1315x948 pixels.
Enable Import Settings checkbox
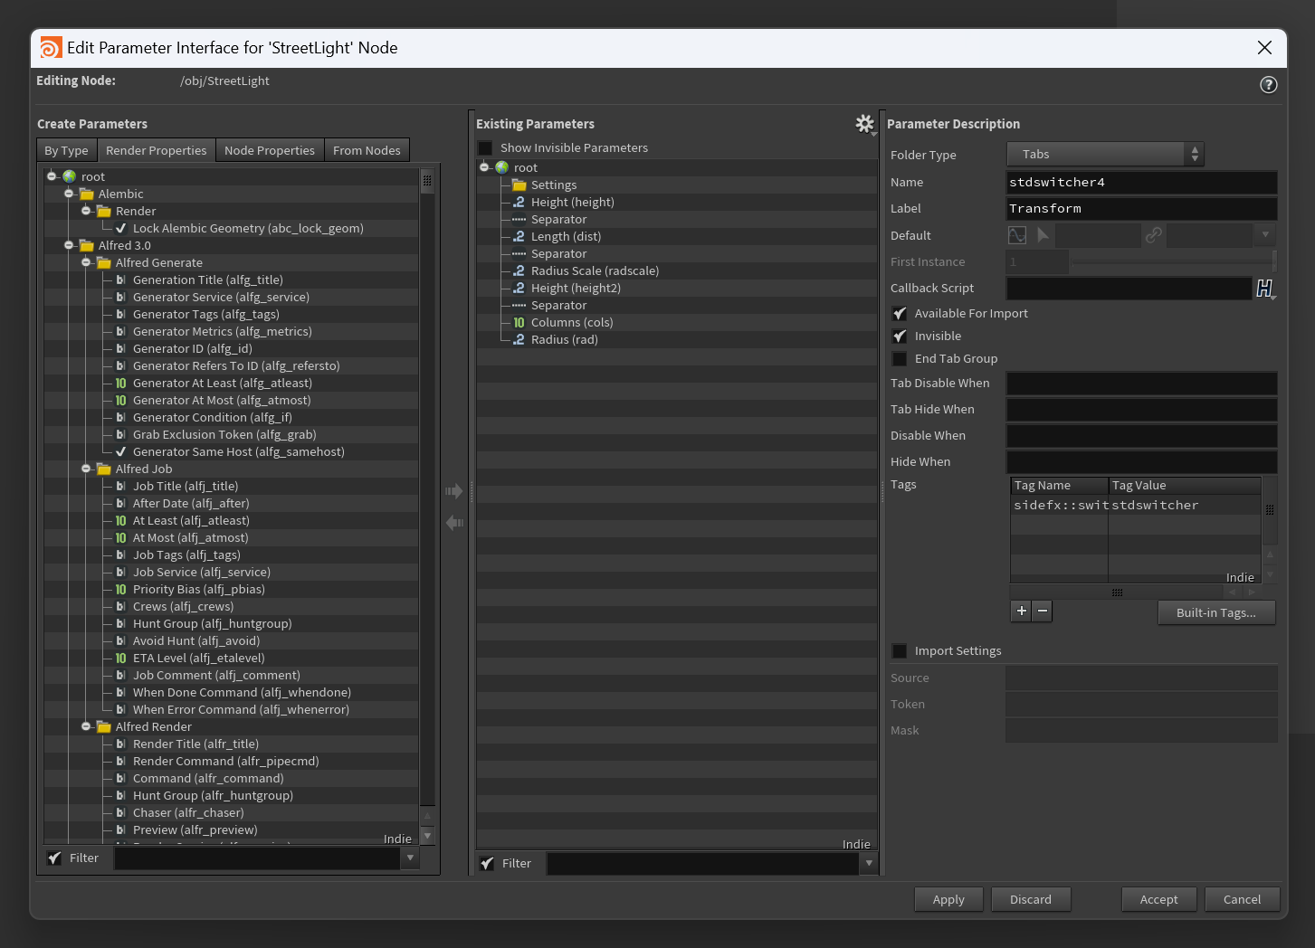coord(900,650)
